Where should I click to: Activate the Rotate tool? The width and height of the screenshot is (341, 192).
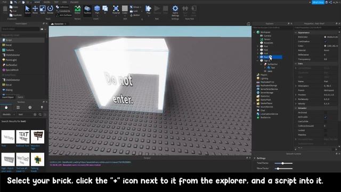[x=50, y=10]
